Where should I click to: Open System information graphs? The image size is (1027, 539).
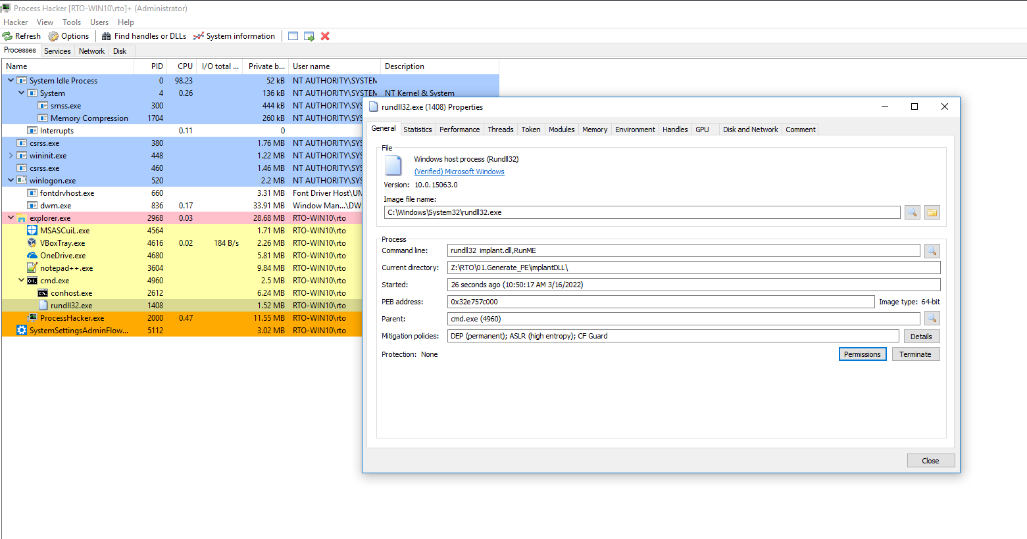(x=234, y=36)
